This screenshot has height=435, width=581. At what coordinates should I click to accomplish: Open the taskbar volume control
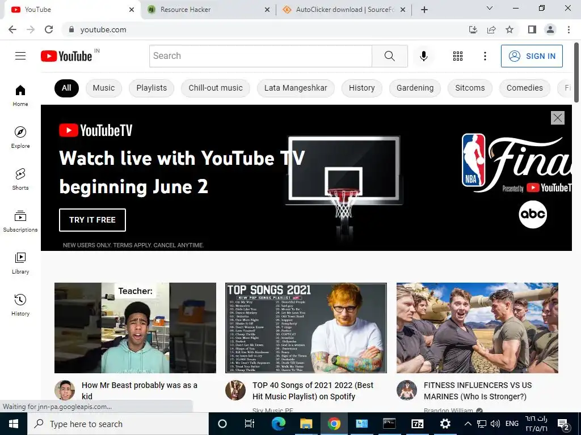pos(495,424)
